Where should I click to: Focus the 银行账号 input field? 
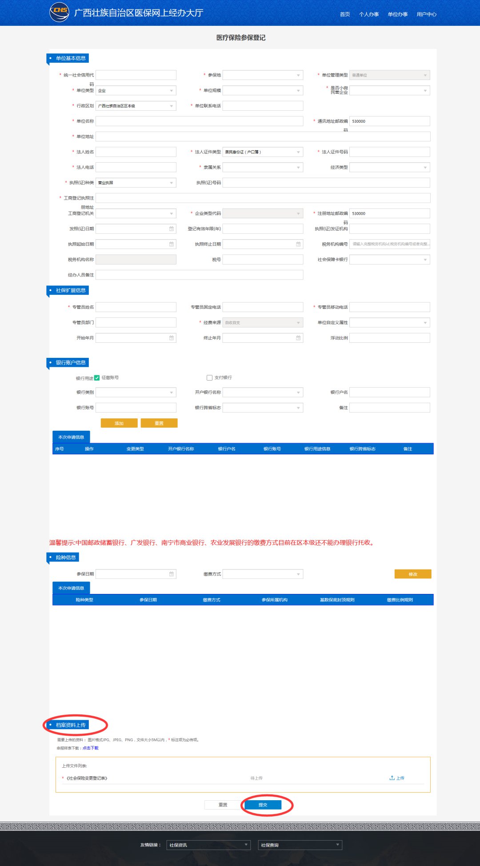coord(136,408)
